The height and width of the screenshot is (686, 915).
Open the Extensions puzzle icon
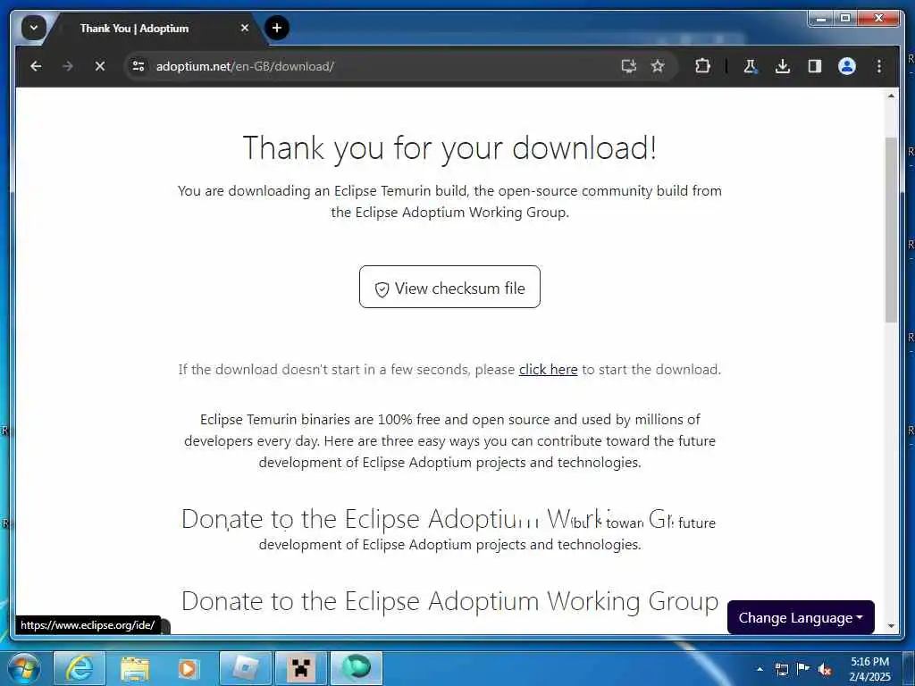coord(702,66)
